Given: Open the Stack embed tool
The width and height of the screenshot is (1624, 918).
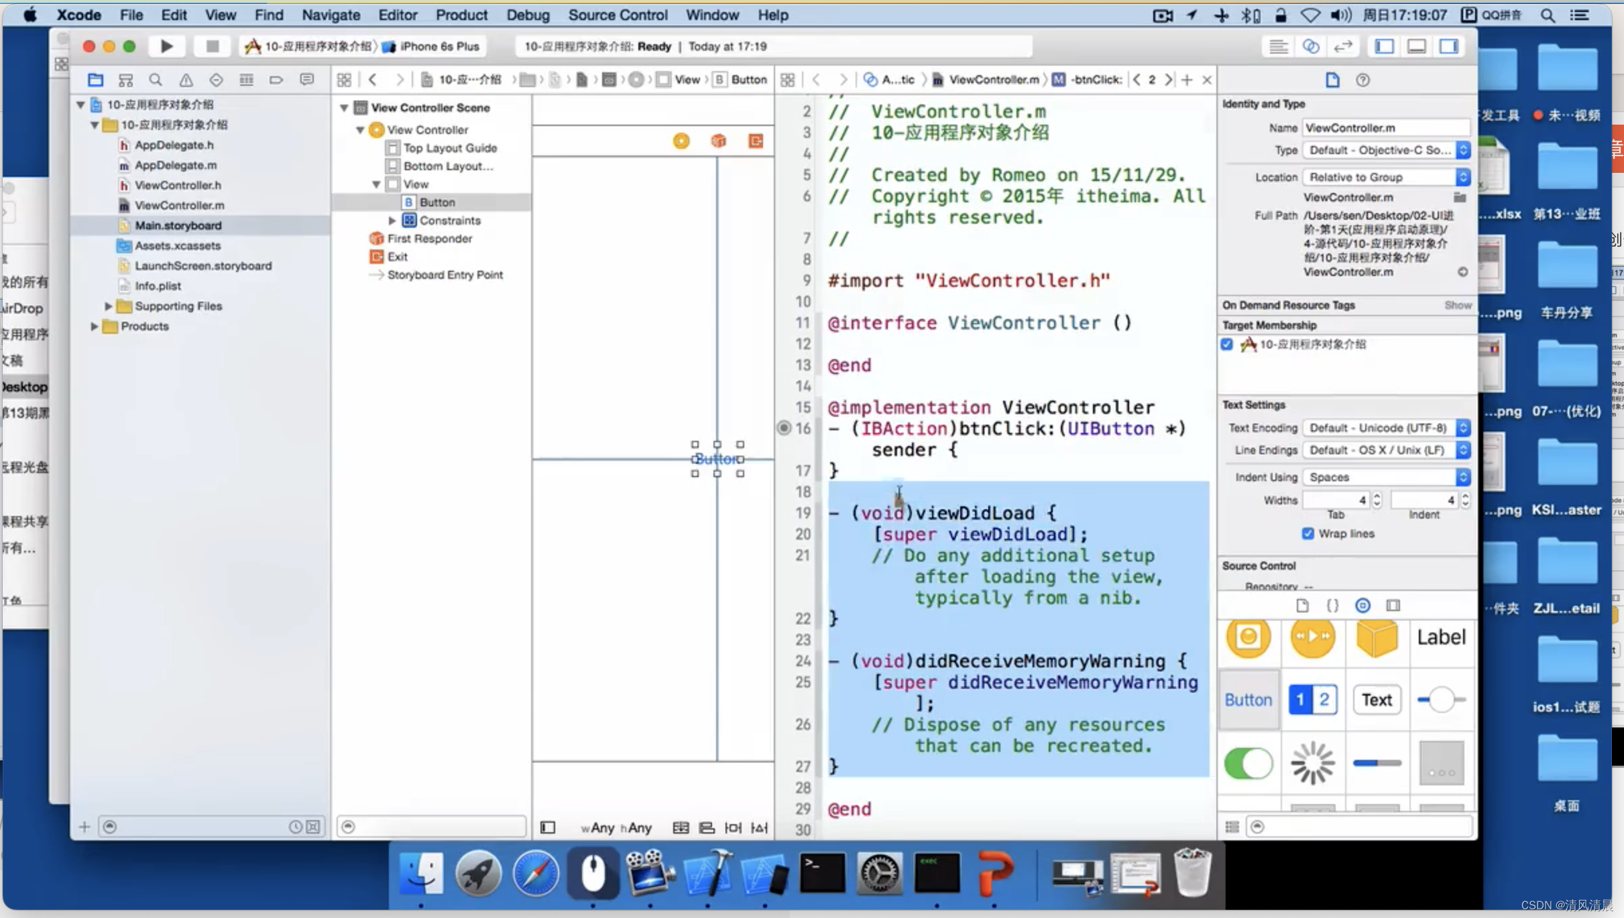Looking at the screenshot, I should (681, 828).
